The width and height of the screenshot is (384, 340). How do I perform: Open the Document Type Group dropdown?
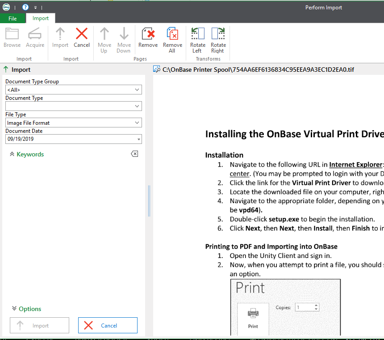pyautogui.click(x=74, y=90)
